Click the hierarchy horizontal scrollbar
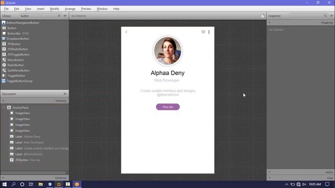This screenshot has width=335, height=188. point(33,173)
